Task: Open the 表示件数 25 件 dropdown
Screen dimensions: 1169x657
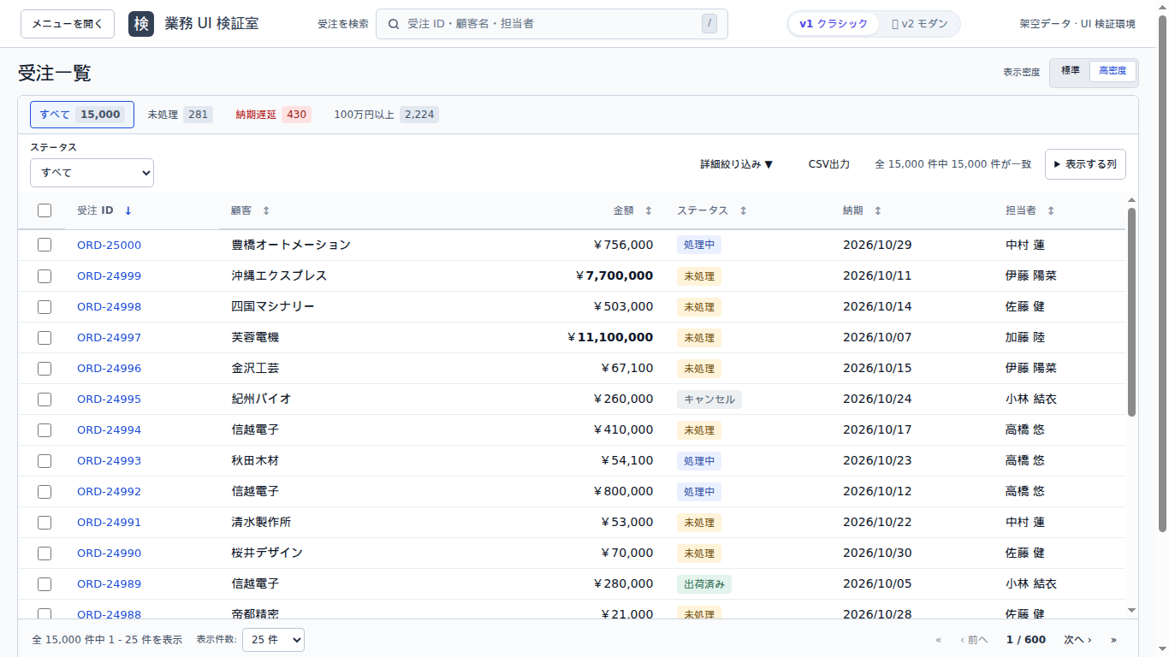Action: [x=273, y=640]
